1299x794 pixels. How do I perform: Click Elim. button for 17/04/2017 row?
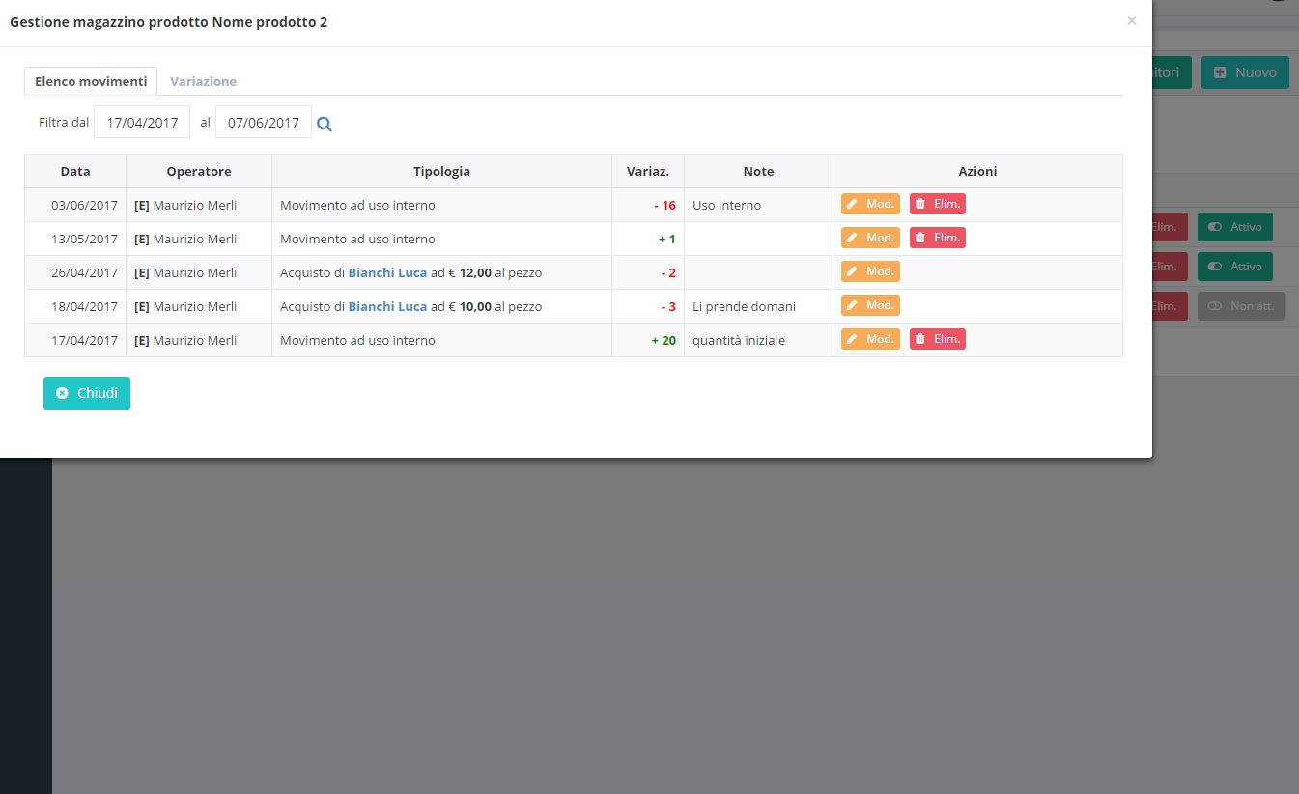tap(938, 339)
